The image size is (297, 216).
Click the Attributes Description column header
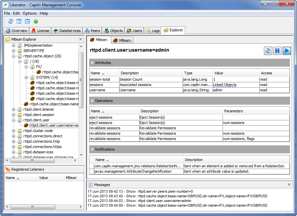point(151,73)
